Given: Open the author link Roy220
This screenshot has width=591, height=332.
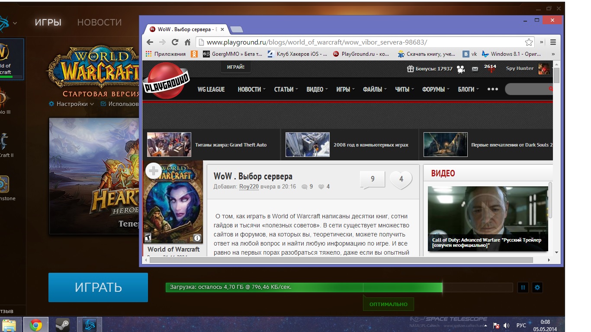Looking at the screenshot, I should [249, 187].
